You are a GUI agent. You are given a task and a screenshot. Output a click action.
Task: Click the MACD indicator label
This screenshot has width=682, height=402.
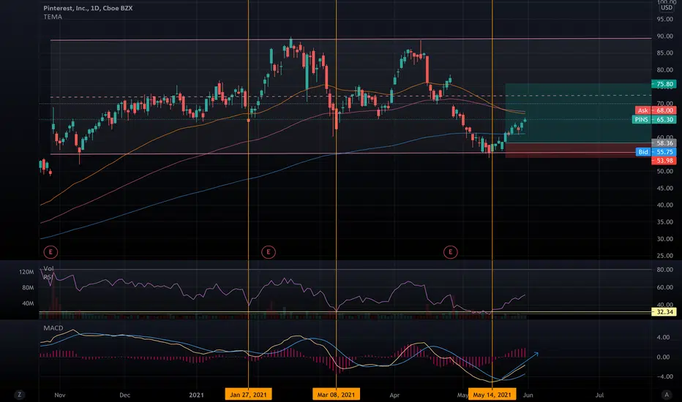(x=53, y=328)
